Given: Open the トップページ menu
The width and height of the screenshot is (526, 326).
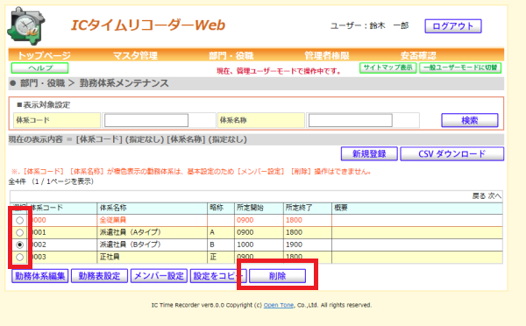Looking at the screenshot, I should pyautogui.click(x=45, y=55).
